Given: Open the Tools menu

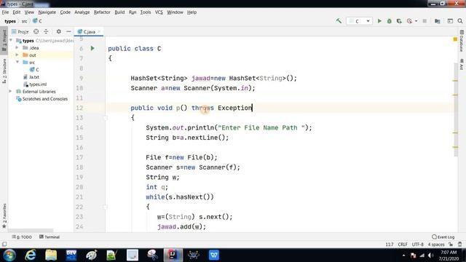Looking at the screenshot, I should pyautogui.click(x=146, y=12).
